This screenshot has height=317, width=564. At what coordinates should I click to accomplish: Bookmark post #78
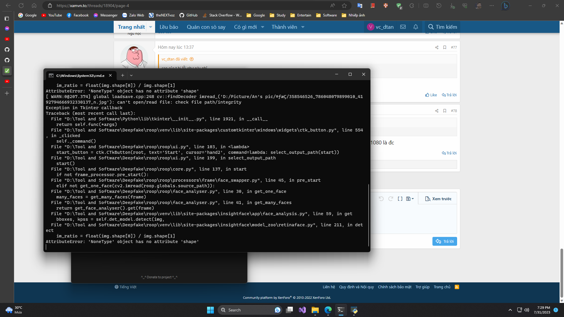(x=445, y=111)
